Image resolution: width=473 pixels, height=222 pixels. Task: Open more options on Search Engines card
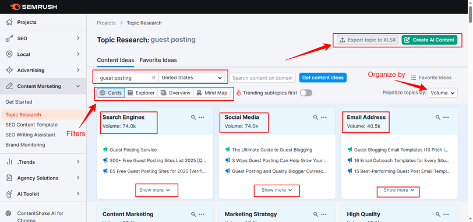click(x=202, y=117)
